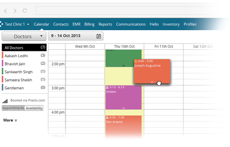Switch to Availability view
The image size is (230, 147).
pos(34,108)
